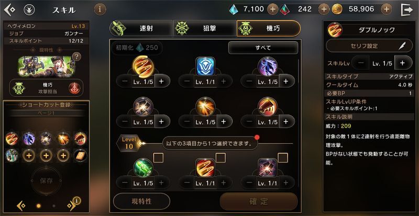The height and width of the screenshot is (216, 419).
Task: Open the すべて filter dropdown
Action: pyautogui.click(x=263, y=48)
